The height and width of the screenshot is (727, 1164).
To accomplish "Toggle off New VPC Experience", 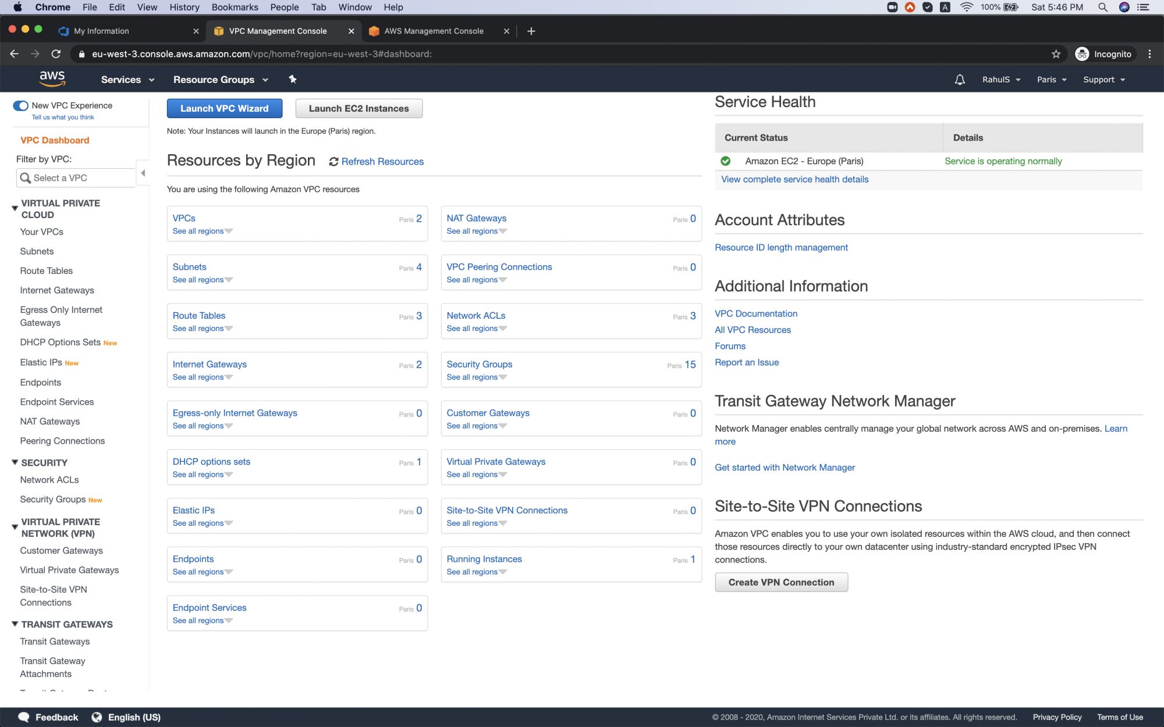I will (x=20, y=105).
